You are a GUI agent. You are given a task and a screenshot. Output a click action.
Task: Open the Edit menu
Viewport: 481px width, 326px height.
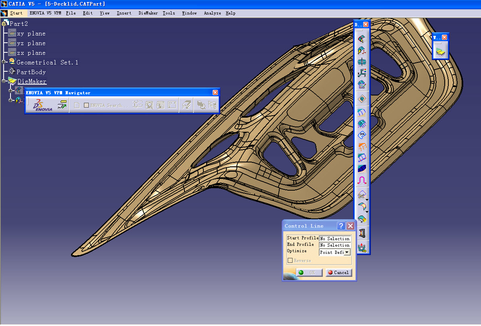click(88, 13)
